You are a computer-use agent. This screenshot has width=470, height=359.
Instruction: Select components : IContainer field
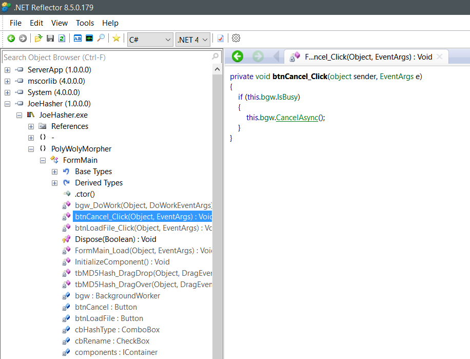pos(116,352)
